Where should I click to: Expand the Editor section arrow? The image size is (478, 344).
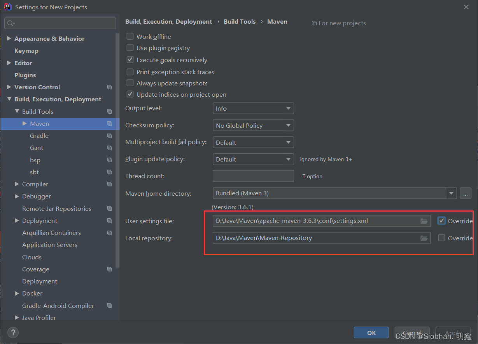click(9, 63)
